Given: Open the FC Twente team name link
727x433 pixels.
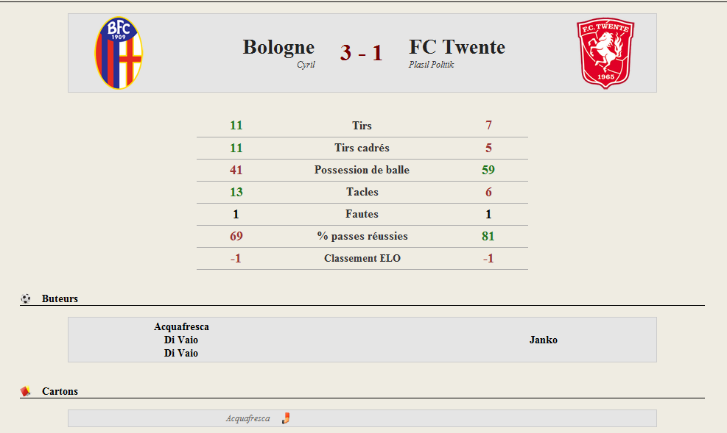Looking at the screenshot, I should (457, 47).
